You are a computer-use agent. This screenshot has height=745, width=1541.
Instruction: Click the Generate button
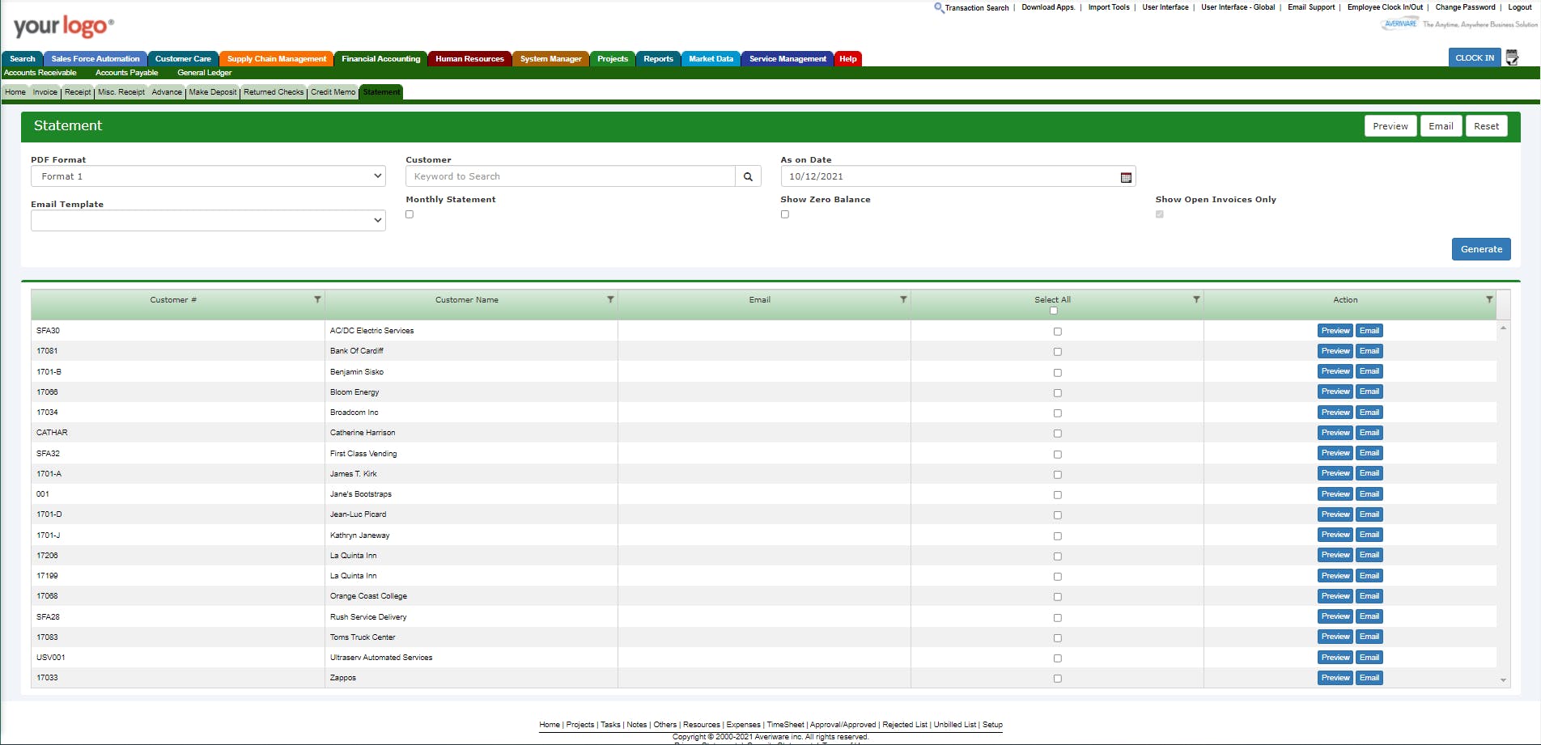coord(1481,249)
